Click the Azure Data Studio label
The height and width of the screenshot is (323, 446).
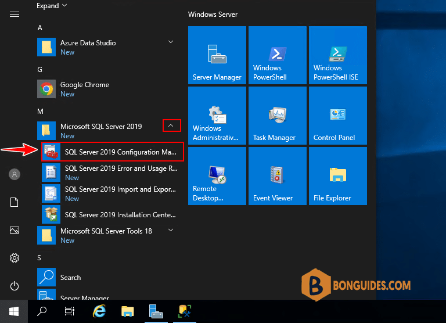point(88,42)
